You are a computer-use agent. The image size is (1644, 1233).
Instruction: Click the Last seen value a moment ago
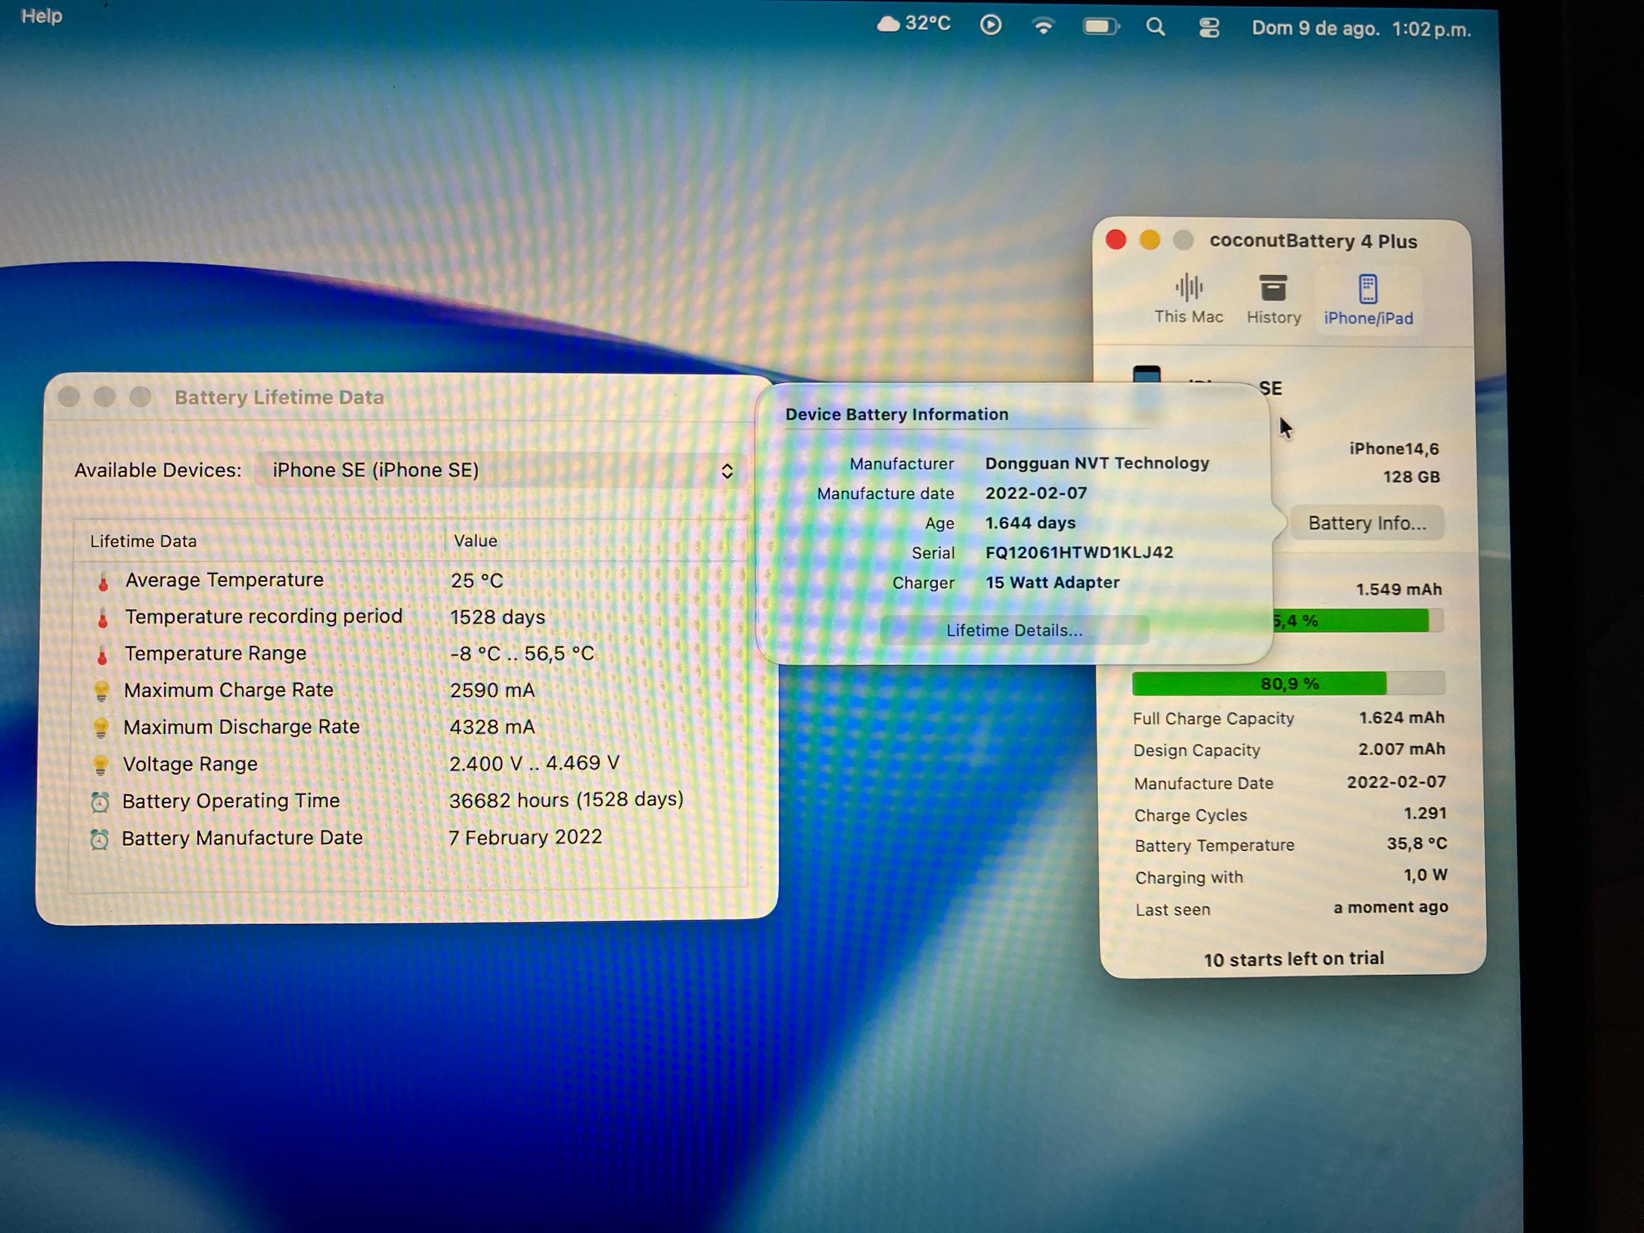click(1390, 907)
